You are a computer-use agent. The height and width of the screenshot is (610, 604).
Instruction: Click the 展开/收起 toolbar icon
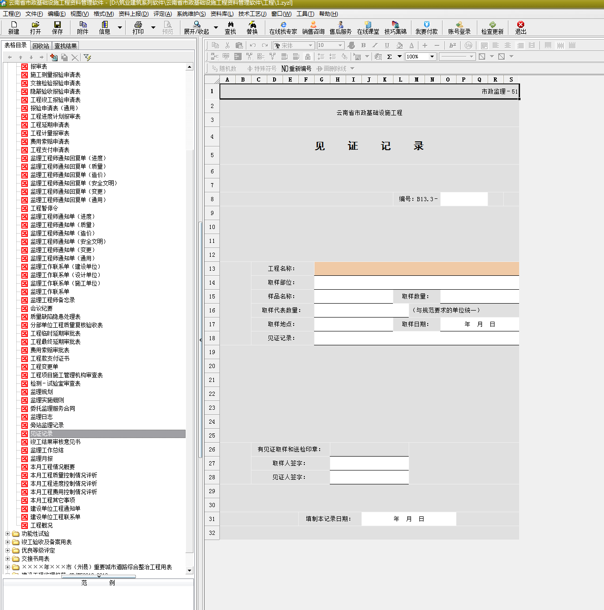[197, 27]
